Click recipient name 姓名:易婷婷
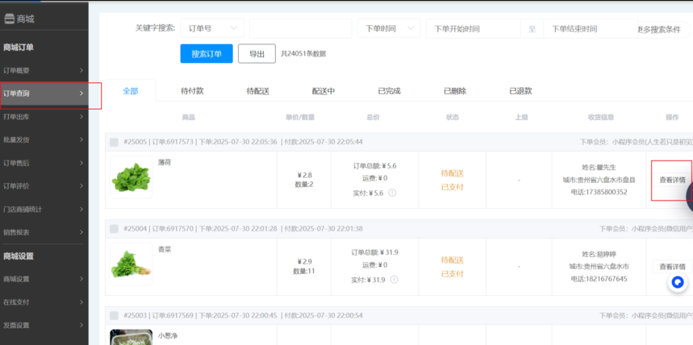 click(x=599, y=254)
